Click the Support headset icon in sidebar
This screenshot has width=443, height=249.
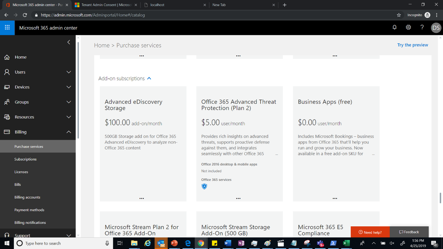click(7, 235)
